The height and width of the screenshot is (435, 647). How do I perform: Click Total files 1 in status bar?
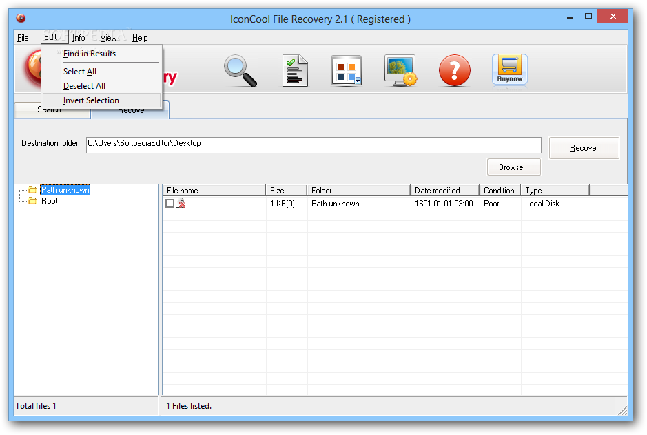[36, 405]
